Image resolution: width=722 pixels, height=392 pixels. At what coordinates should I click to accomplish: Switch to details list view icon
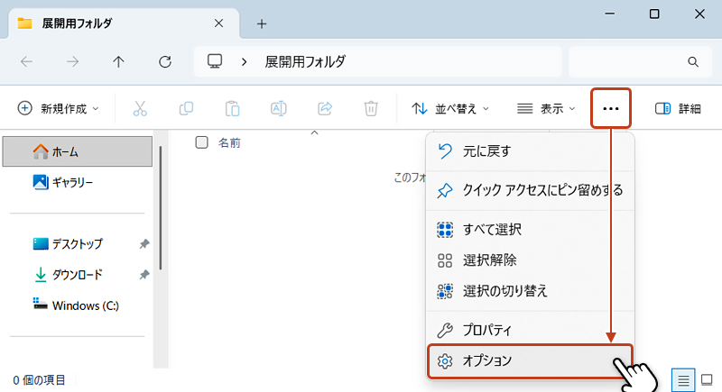click(x=683, y=380)
